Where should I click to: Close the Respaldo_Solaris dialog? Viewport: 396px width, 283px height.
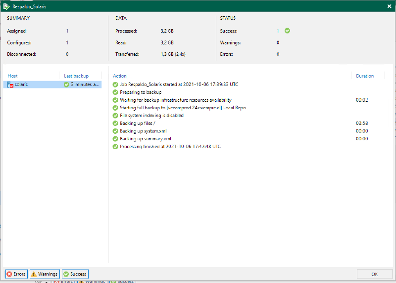click(x=389, y=6)
